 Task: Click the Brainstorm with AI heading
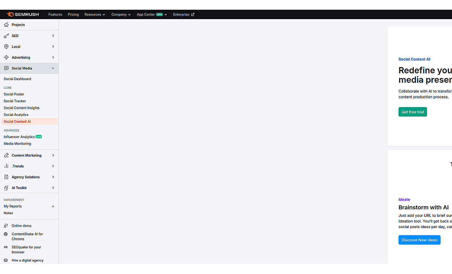point(423,207)
